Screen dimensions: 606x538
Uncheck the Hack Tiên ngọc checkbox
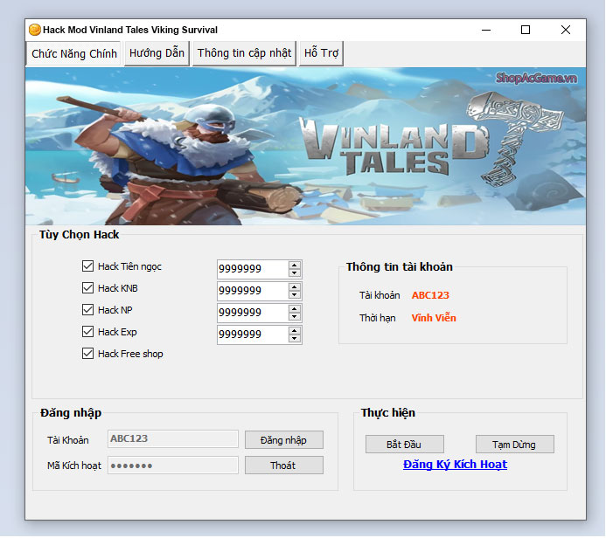click(x=87, y=266)
